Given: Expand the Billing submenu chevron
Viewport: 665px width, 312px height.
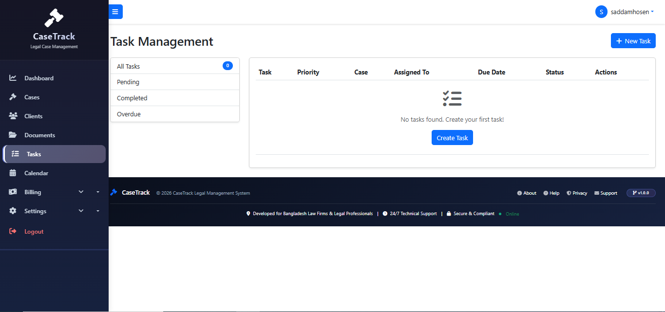Looking at the screenshot, I should tap(81, 192).
